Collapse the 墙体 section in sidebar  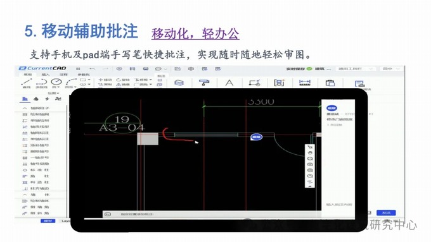pyautogui.click(x=35, y=195)
